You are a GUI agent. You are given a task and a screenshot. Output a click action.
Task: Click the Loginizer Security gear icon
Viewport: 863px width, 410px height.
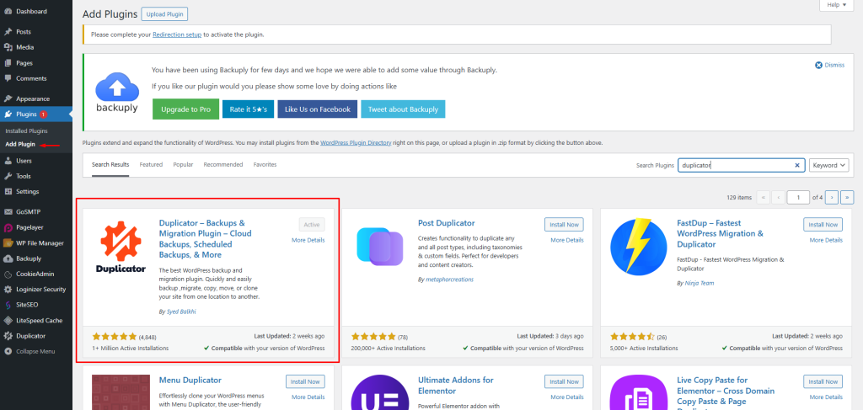(x=8, y=289)
